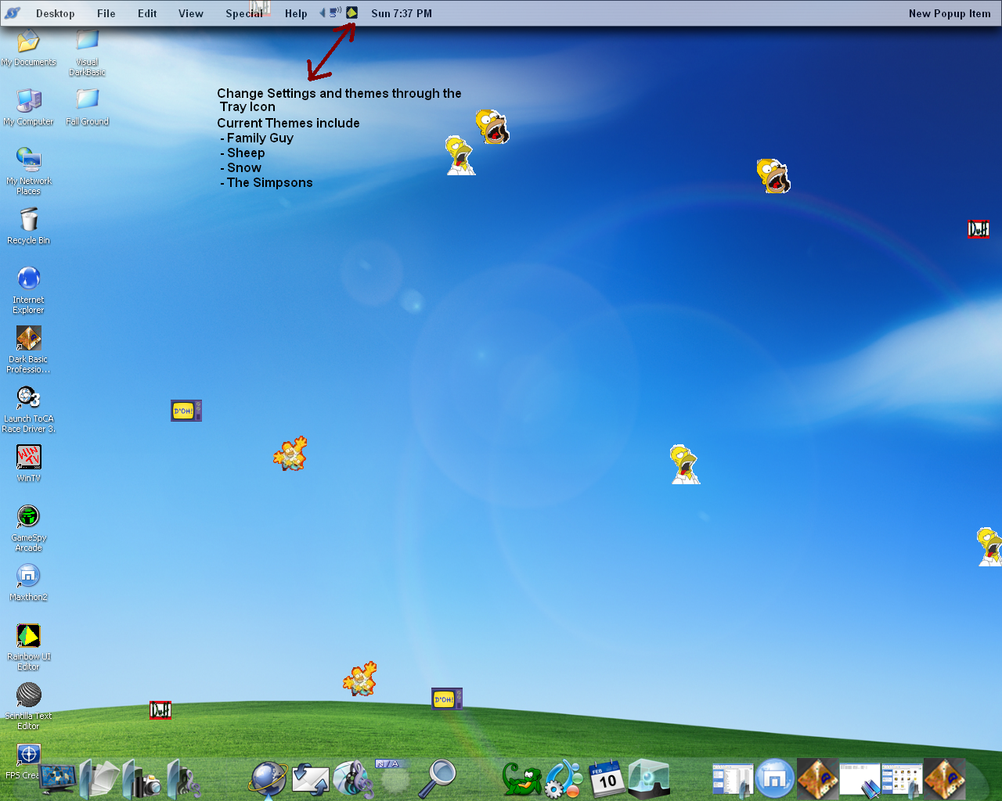
Task: Open the magnifying glass search dock icon
Action: 438,779
